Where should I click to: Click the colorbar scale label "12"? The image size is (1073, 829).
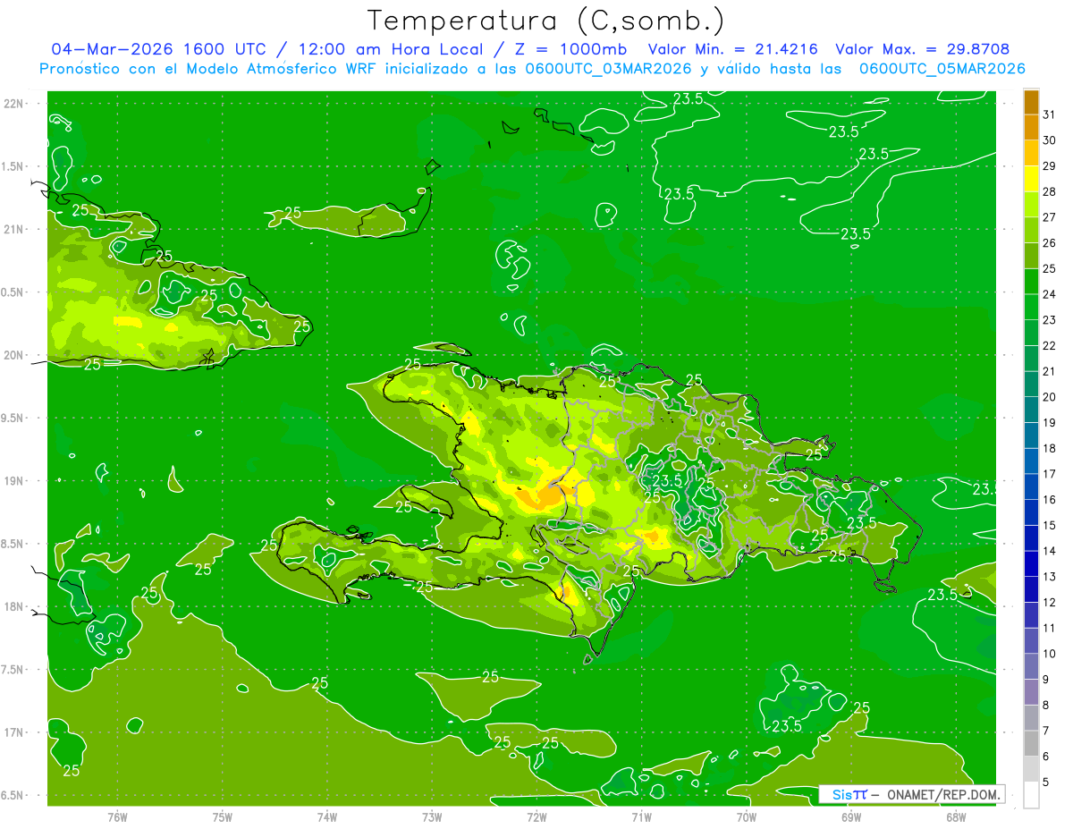(x=1050, y=603)
